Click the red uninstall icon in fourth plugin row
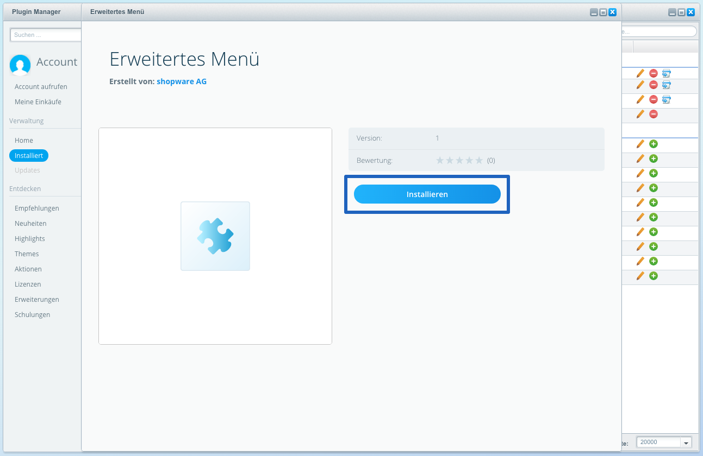The image size is (703, 456). pyautogui.click(x=654, y=114)
